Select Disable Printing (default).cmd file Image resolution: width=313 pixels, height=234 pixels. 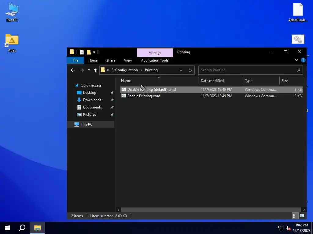pyautogui.click(x=212, y=90)
